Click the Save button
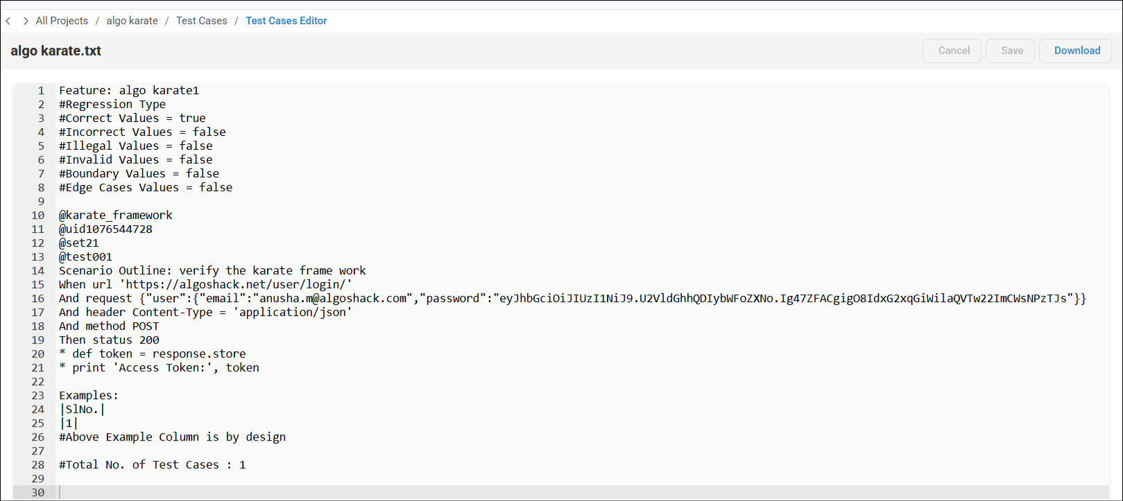The width and height of the screenshot is (1123, 501). [1011, 51]
